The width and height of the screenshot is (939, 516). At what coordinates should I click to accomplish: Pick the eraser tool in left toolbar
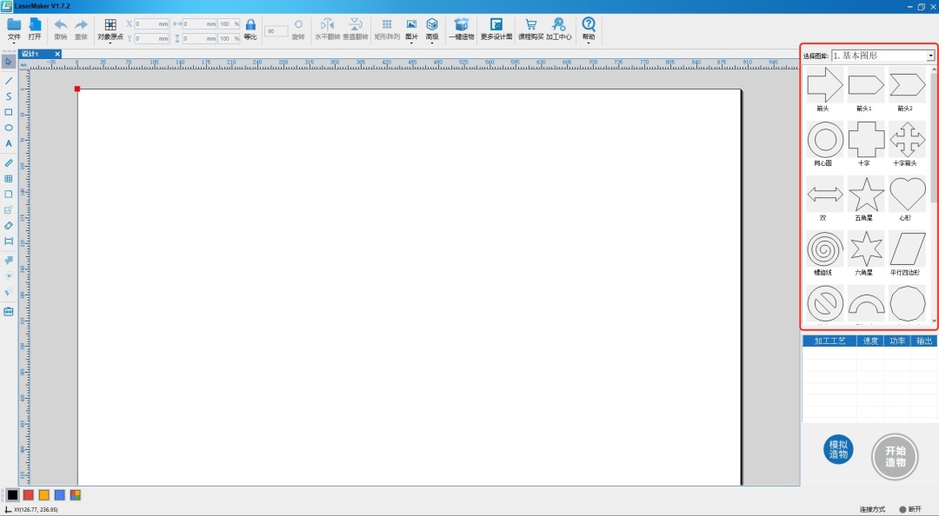9,225
